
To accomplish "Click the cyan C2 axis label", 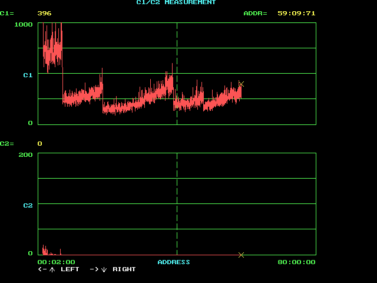I will (28, 205).
